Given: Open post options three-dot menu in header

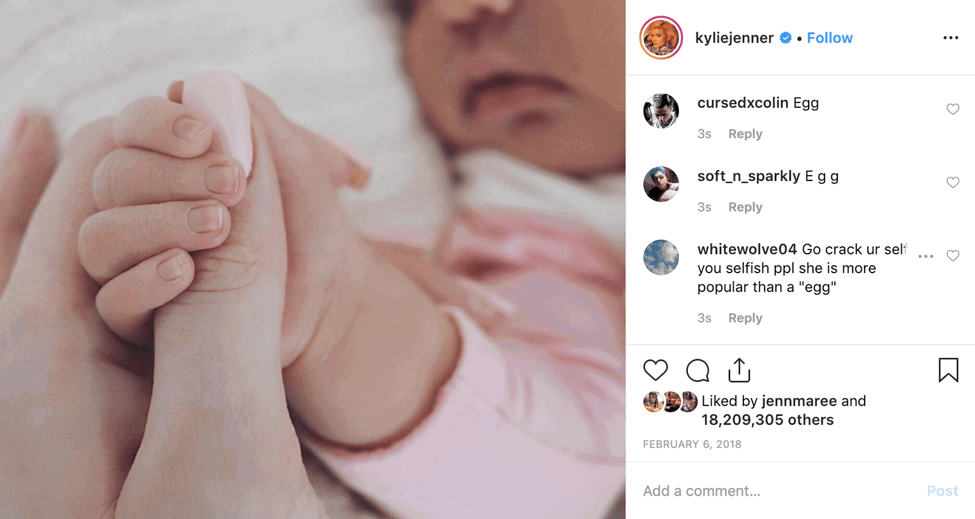Looking at the screenshot, I should tap(951, 38).
